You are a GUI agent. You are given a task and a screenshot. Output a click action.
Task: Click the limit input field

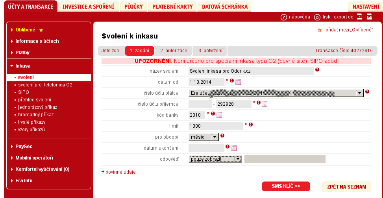(215, 126)
